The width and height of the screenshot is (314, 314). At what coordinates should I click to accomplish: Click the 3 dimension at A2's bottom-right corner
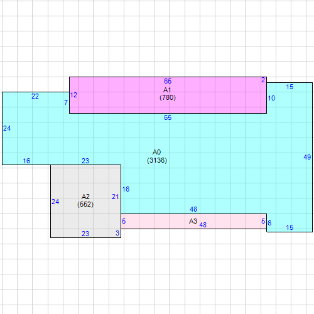click(x=117, y=233)
